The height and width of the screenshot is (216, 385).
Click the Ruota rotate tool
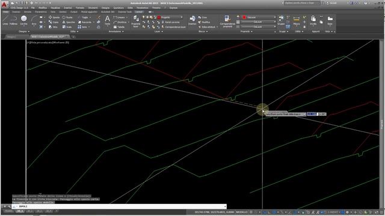(x=67, y=17)
